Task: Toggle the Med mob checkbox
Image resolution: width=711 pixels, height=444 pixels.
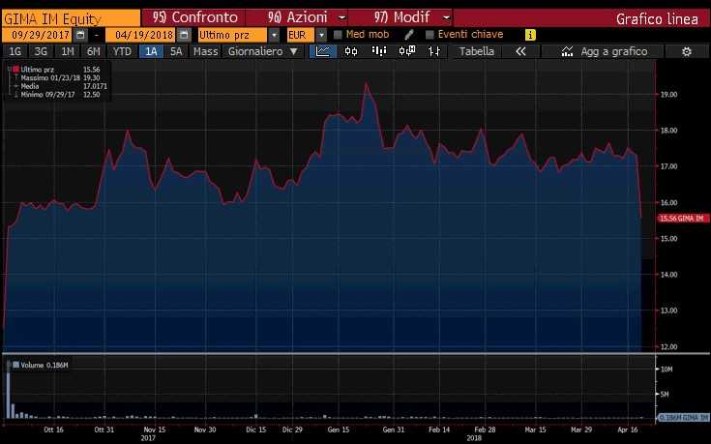Action: [338, 35]
